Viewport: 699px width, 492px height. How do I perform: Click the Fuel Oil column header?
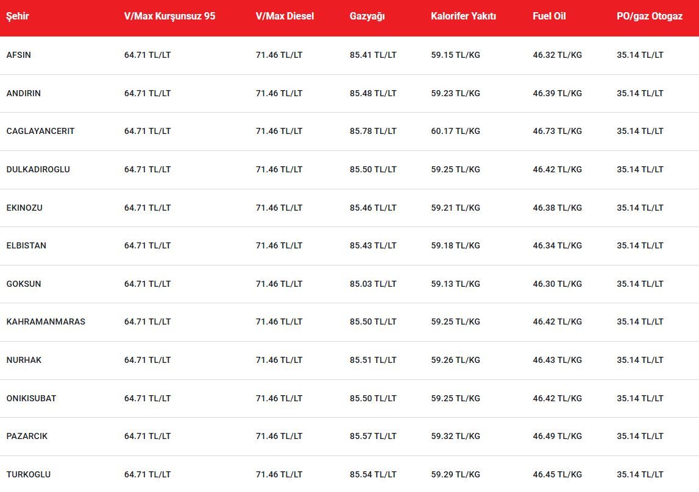tap(549, 16)
